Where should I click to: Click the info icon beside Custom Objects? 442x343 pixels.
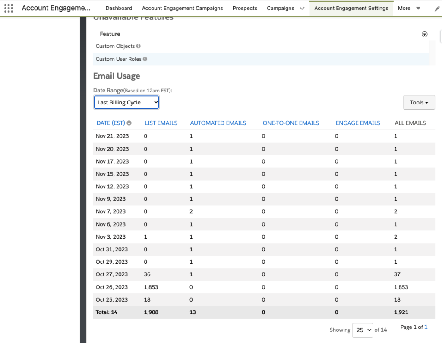pos(139,46)
